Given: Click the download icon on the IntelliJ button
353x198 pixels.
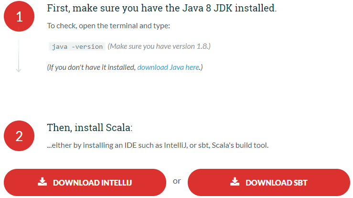Looking at the screenshot, I should (42, 182).
